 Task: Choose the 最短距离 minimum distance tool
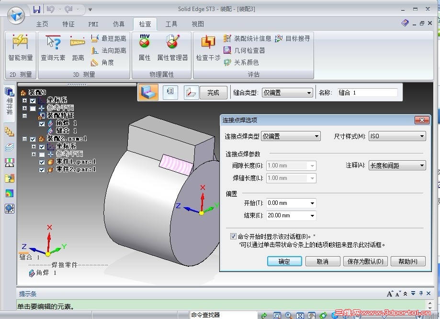click(109, 38)
